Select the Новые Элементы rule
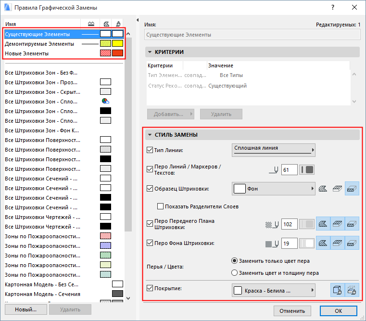Screen dimensions: 366x321 [63, 53]
